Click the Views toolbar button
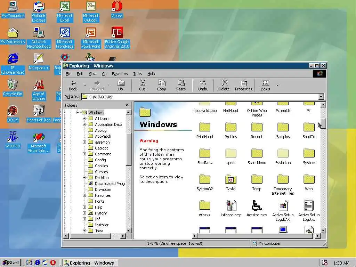Image resolution: width=356 pixels, height=267 pixels. pyautogui.click(x=265, y=85)
